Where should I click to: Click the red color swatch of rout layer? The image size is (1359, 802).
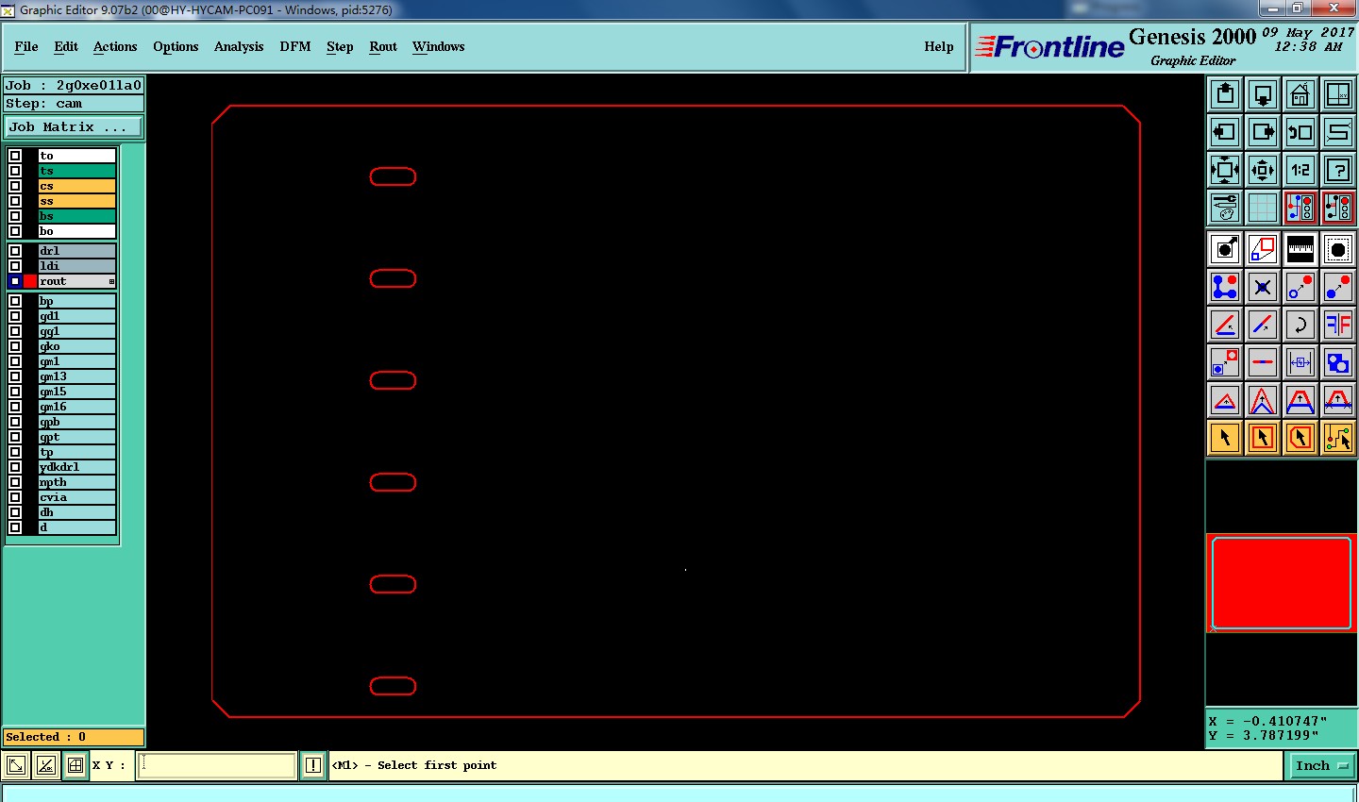[30, 281]
